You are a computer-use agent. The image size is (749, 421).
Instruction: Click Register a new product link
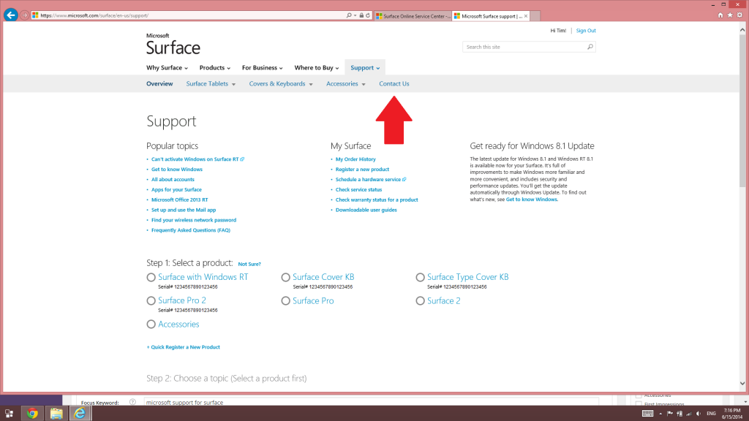point(362,169)
